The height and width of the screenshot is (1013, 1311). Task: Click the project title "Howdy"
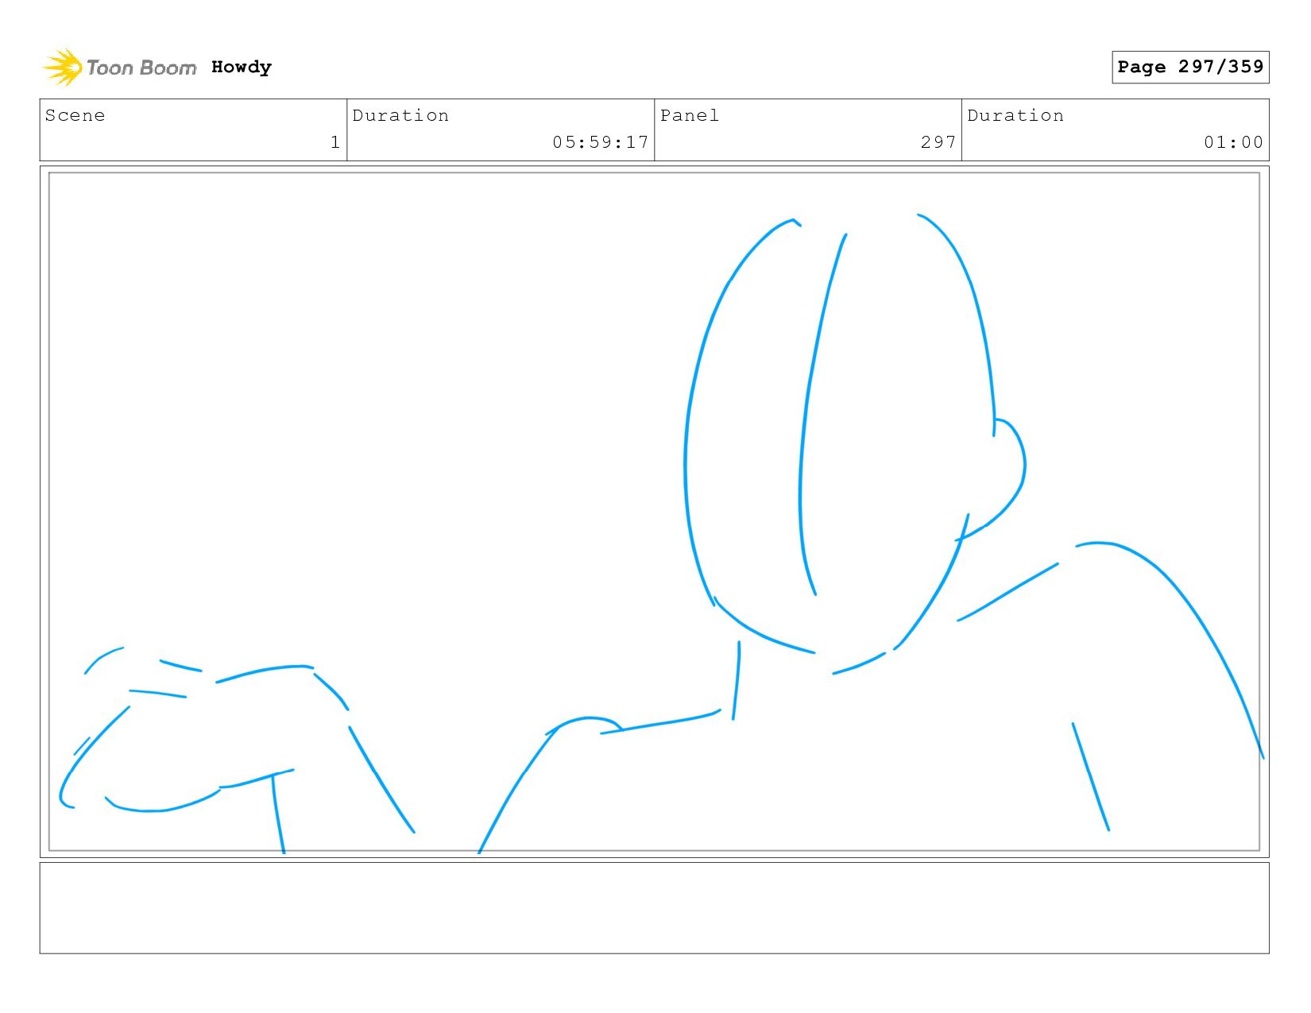coord(242,68)
